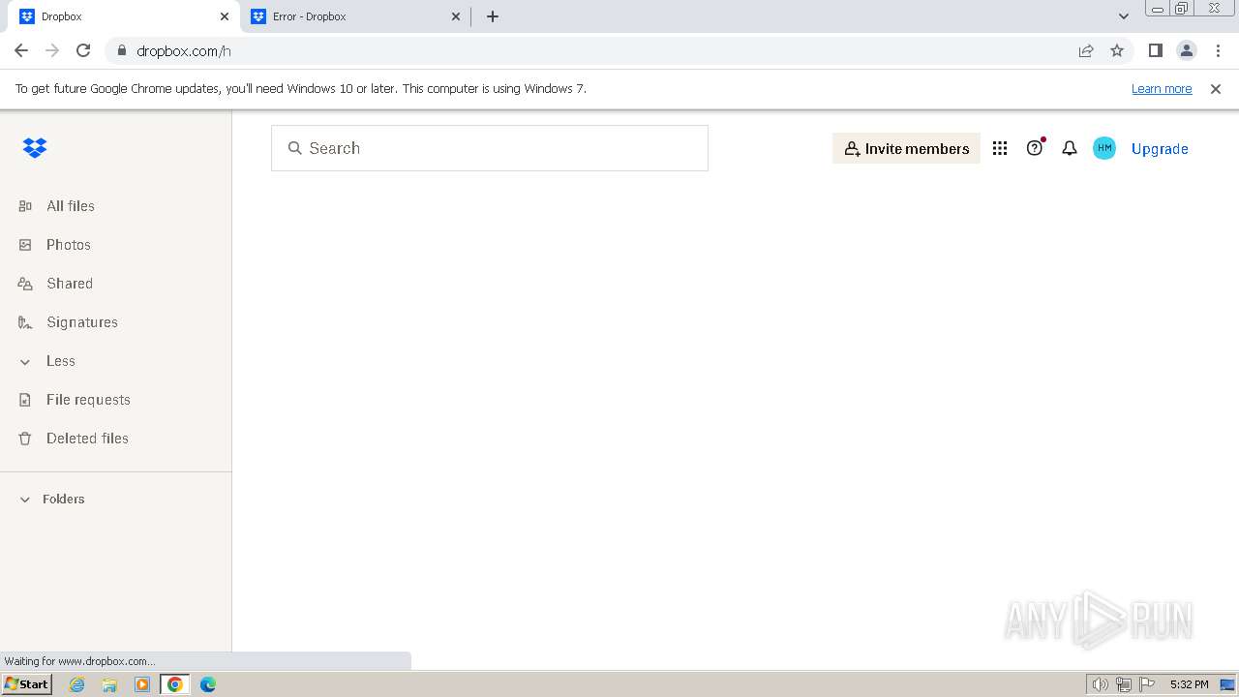This screenshot has height=697, width=1239.
Task: Open a new browser tab
Action: point(493,16)
